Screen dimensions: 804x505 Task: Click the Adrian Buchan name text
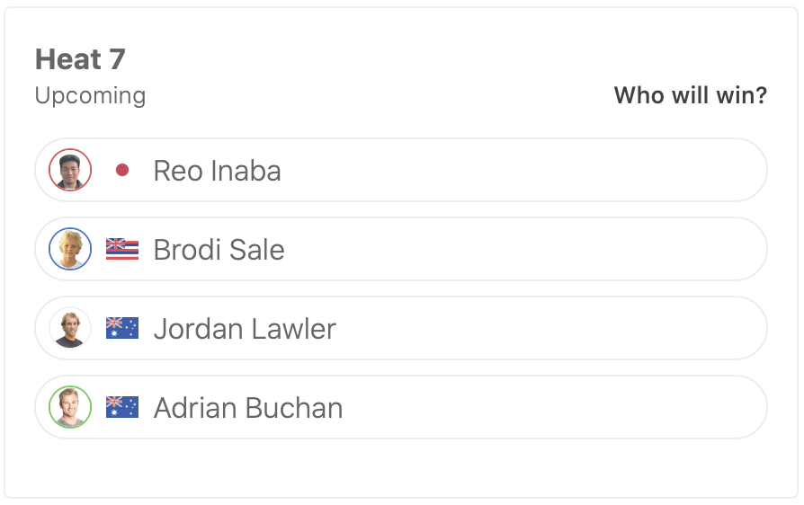[248, 408]
